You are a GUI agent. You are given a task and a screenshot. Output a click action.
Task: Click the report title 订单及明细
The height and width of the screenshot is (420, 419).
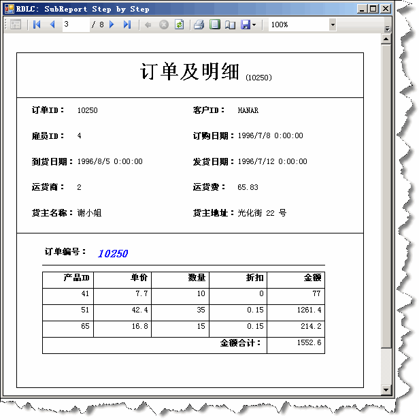point(189,71)
